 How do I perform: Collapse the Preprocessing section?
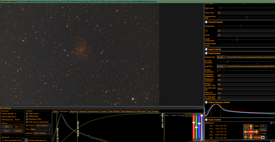click(206, 53)
